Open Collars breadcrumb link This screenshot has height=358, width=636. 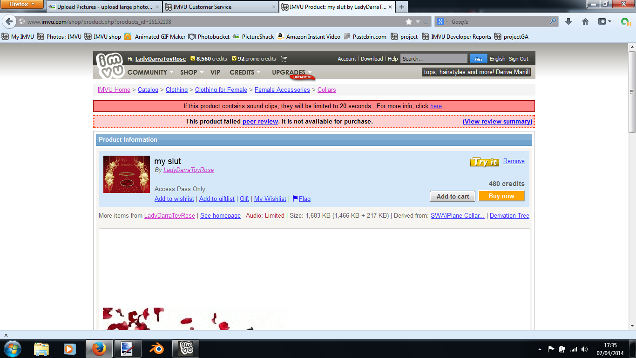click(327, 89)
